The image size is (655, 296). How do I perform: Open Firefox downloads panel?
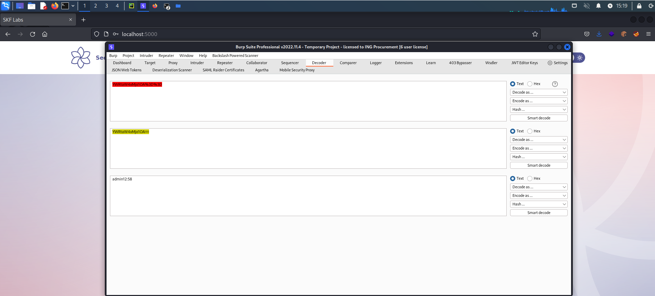coord(599,34)
